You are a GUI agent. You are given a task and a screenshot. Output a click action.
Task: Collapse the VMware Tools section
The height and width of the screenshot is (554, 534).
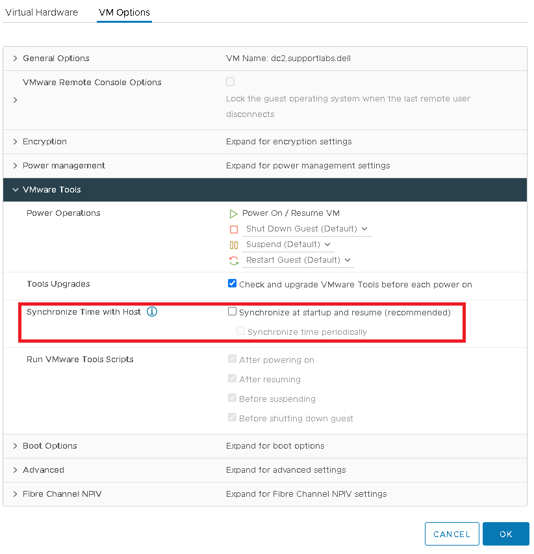point(14,190)
